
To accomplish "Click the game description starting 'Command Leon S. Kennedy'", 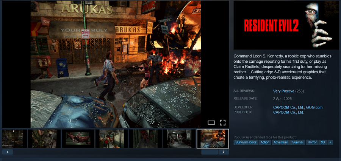I will tap(282, 67).
